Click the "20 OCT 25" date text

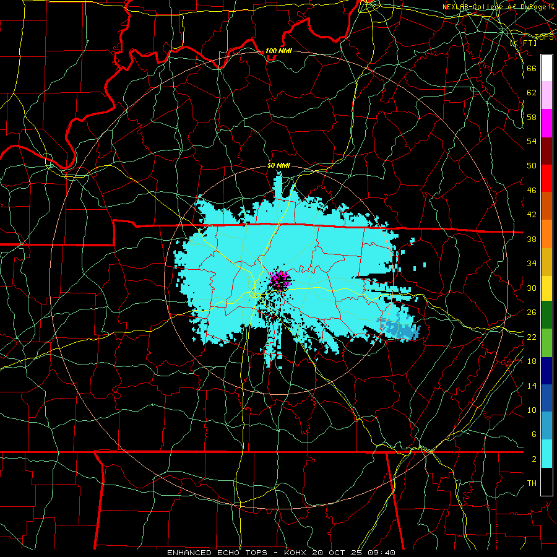click(x=338, y=553)
